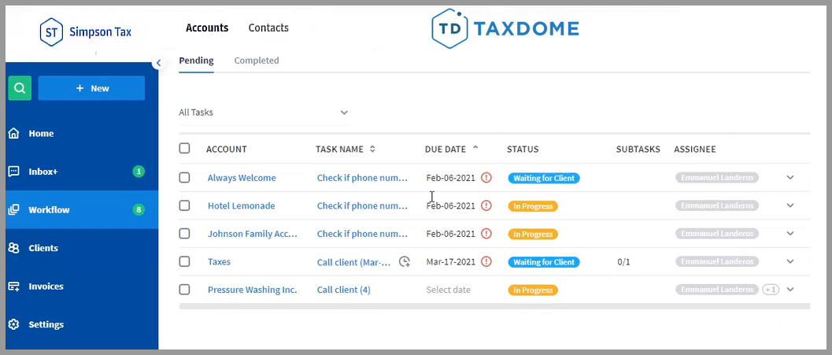Image resolution: width=832 pixels, height=355 pixels.
Task: Open the Always Welcome account link
Action: pos(242,178)
